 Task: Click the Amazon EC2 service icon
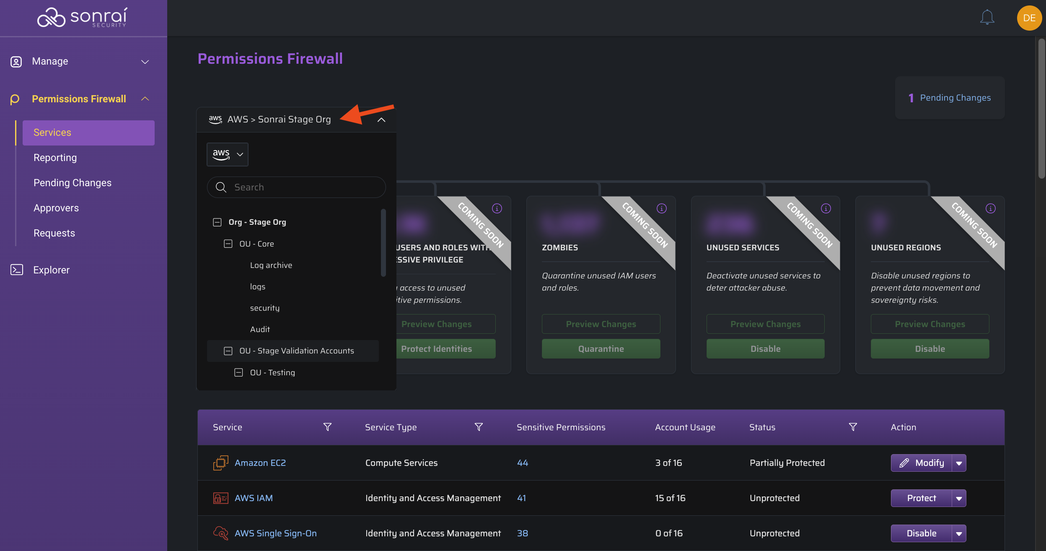pos(221,463)
